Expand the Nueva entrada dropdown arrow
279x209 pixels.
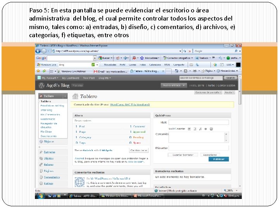click(184, 86)
